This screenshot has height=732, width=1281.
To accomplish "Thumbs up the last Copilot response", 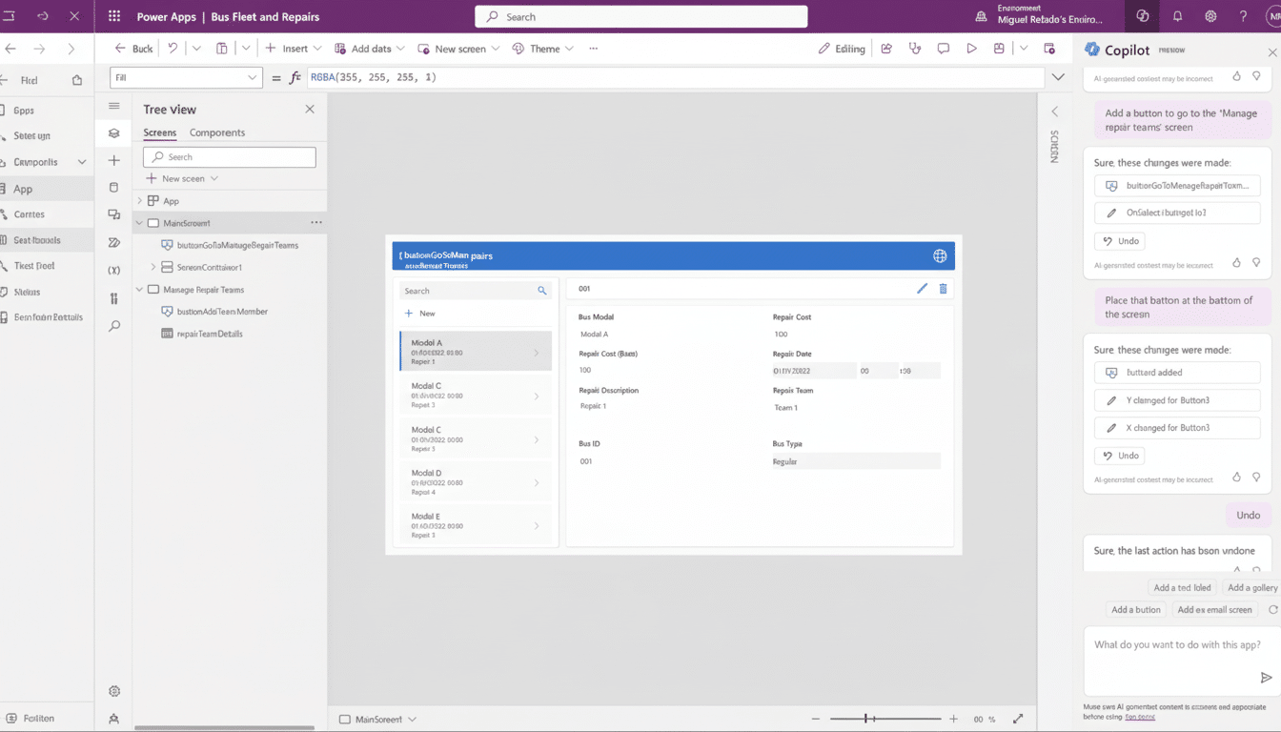I will click(1237, 570).
